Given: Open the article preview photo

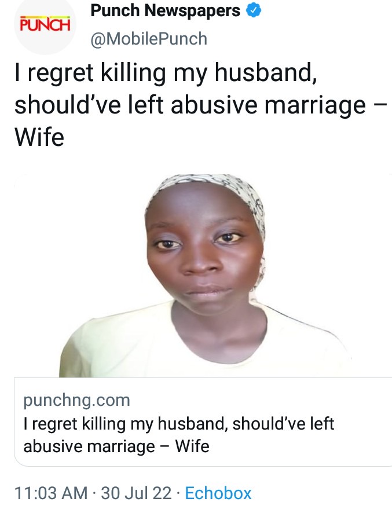Looking at the screenshot, I should coord(203,276).
